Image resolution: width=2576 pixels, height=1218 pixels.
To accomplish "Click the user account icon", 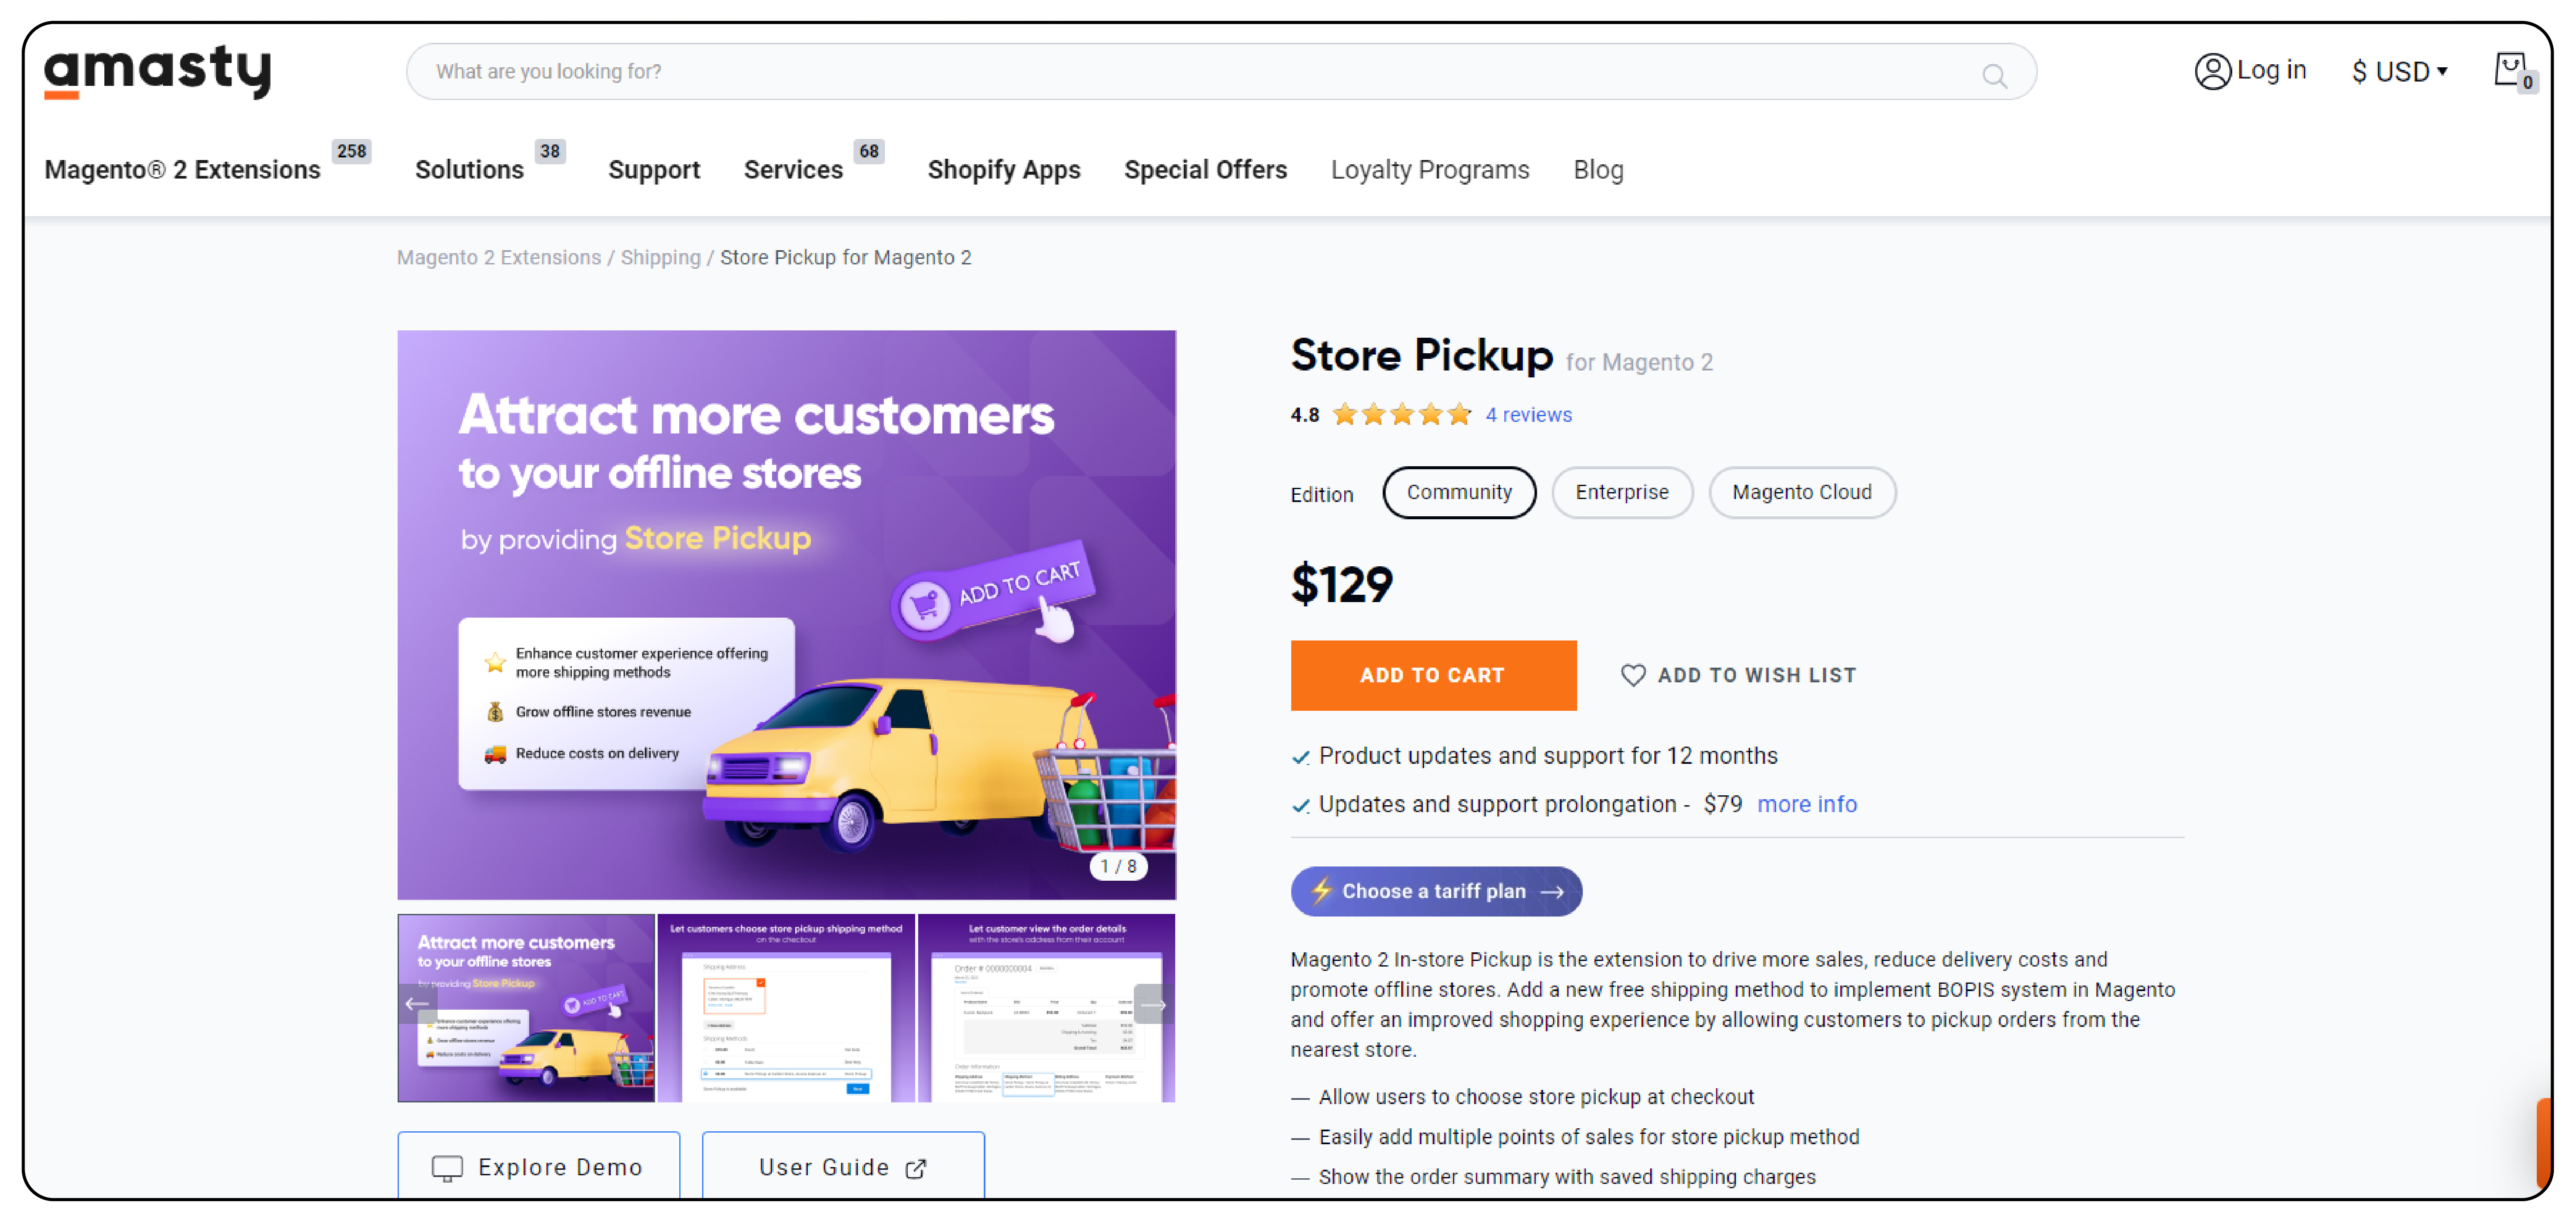I will pos(2212,71).
